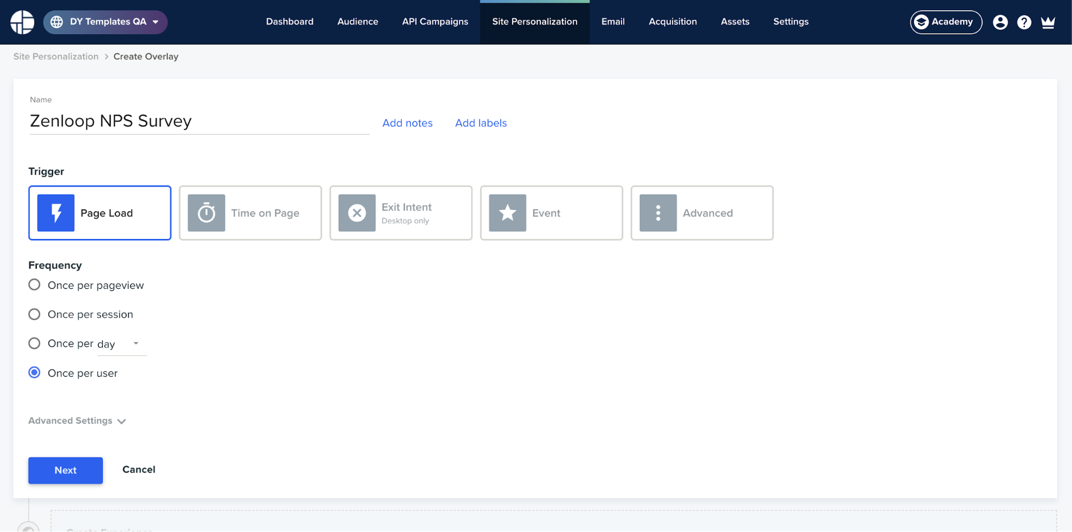Choose the Exit Intent trigger label
This screenshot has height=532, width=1072.
pyautogui.click(x=406, y=207)
